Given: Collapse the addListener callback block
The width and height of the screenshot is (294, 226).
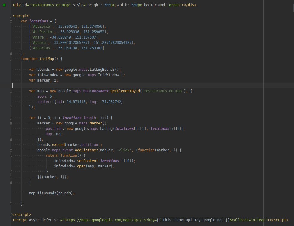Looking at the screenshot, I should click(11, 150).
